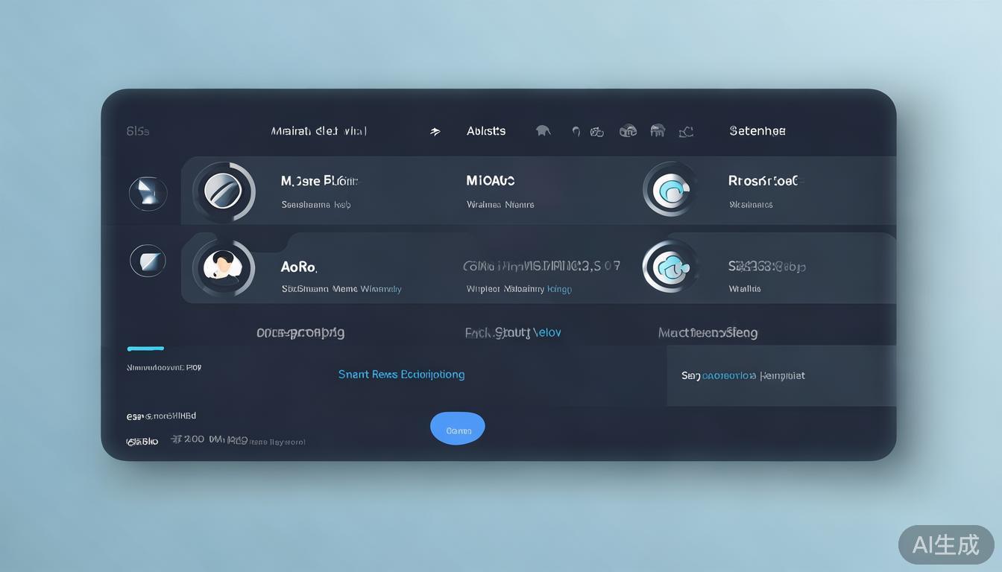This screenshot has width=1002, height=572.
Task: Open the Setenhee menu item
Action: coord(757,131)
